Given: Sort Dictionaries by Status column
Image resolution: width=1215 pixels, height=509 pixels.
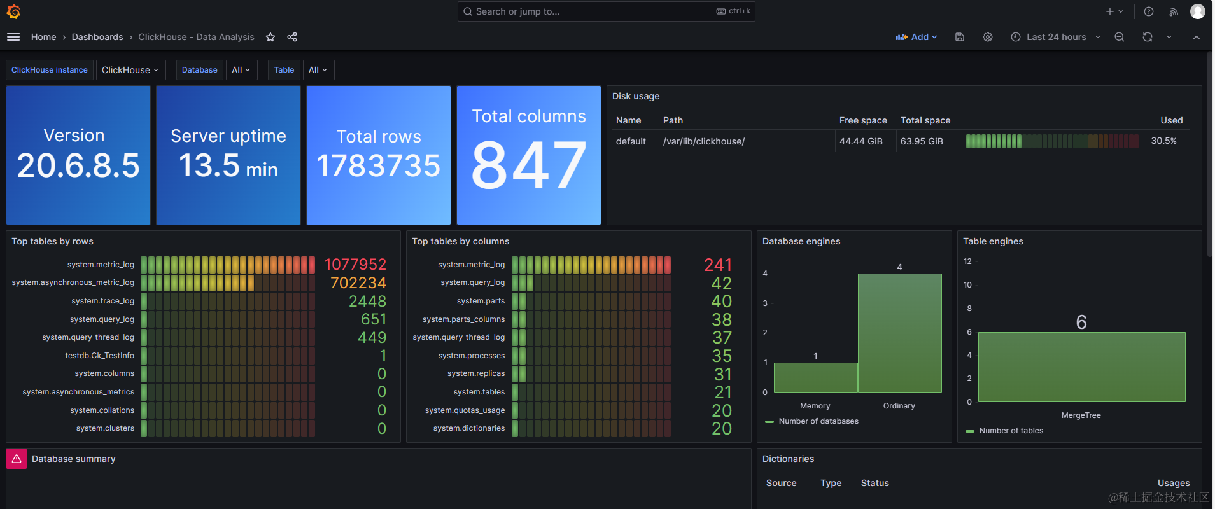Looking at the screenshot, I should (x=874, y=483).
